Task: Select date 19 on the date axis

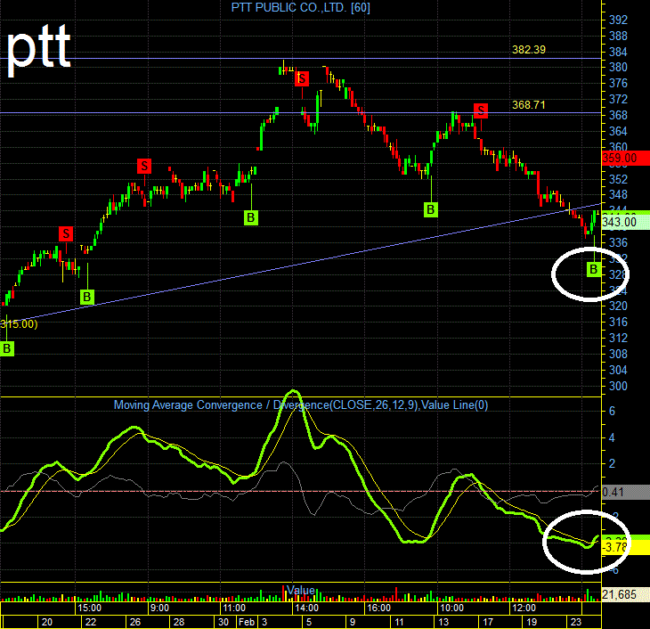Action: tap(532, 623)
